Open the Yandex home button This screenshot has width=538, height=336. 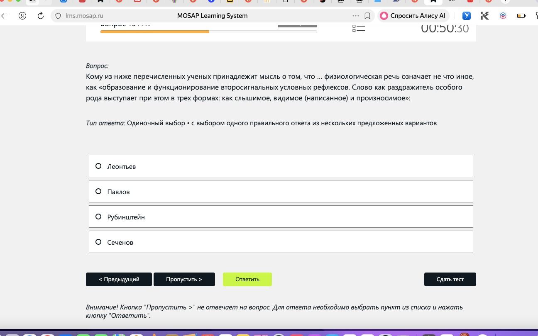click(22, 16)
